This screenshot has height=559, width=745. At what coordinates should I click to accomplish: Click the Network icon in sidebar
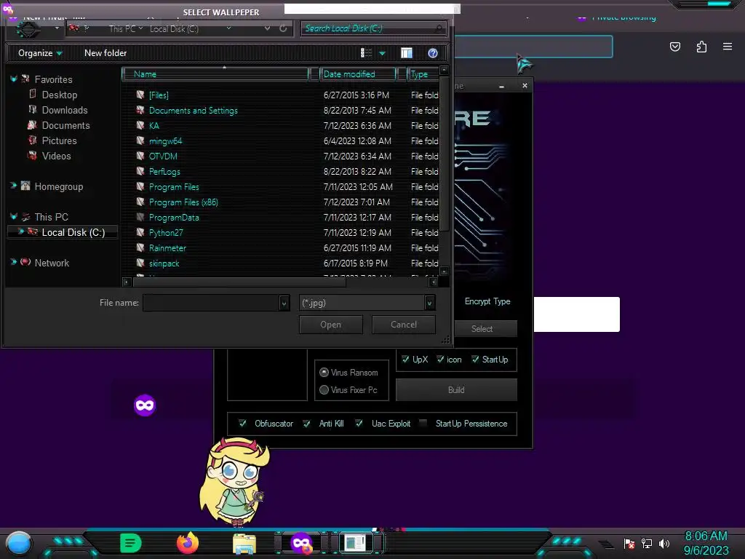coord(25,262)
